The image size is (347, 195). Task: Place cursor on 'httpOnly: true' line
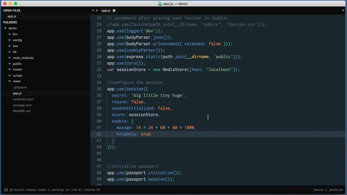(x=133, y=134)
